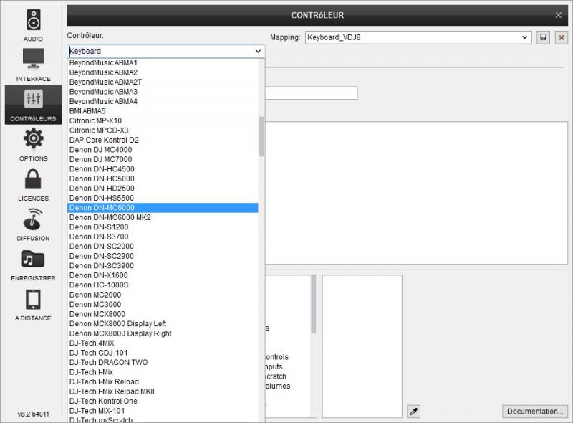Viewport: 573px width, 423px height.
Task: Open the A Distance remote section
Action: (33, 304)
